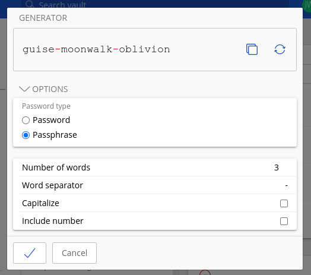Viewport: 311px width, 275px height.
Task: Focus the Search vault field
Action: pyautogui.click(x=155, y=4)
